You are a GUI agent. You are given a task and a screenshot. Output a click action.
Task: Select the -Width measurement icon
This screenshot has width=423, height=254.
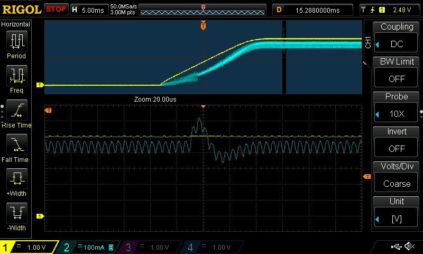click(17, 213)
